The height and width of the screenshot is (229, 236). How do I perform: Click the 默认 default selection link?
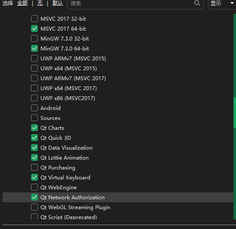(x=58, y=3)
